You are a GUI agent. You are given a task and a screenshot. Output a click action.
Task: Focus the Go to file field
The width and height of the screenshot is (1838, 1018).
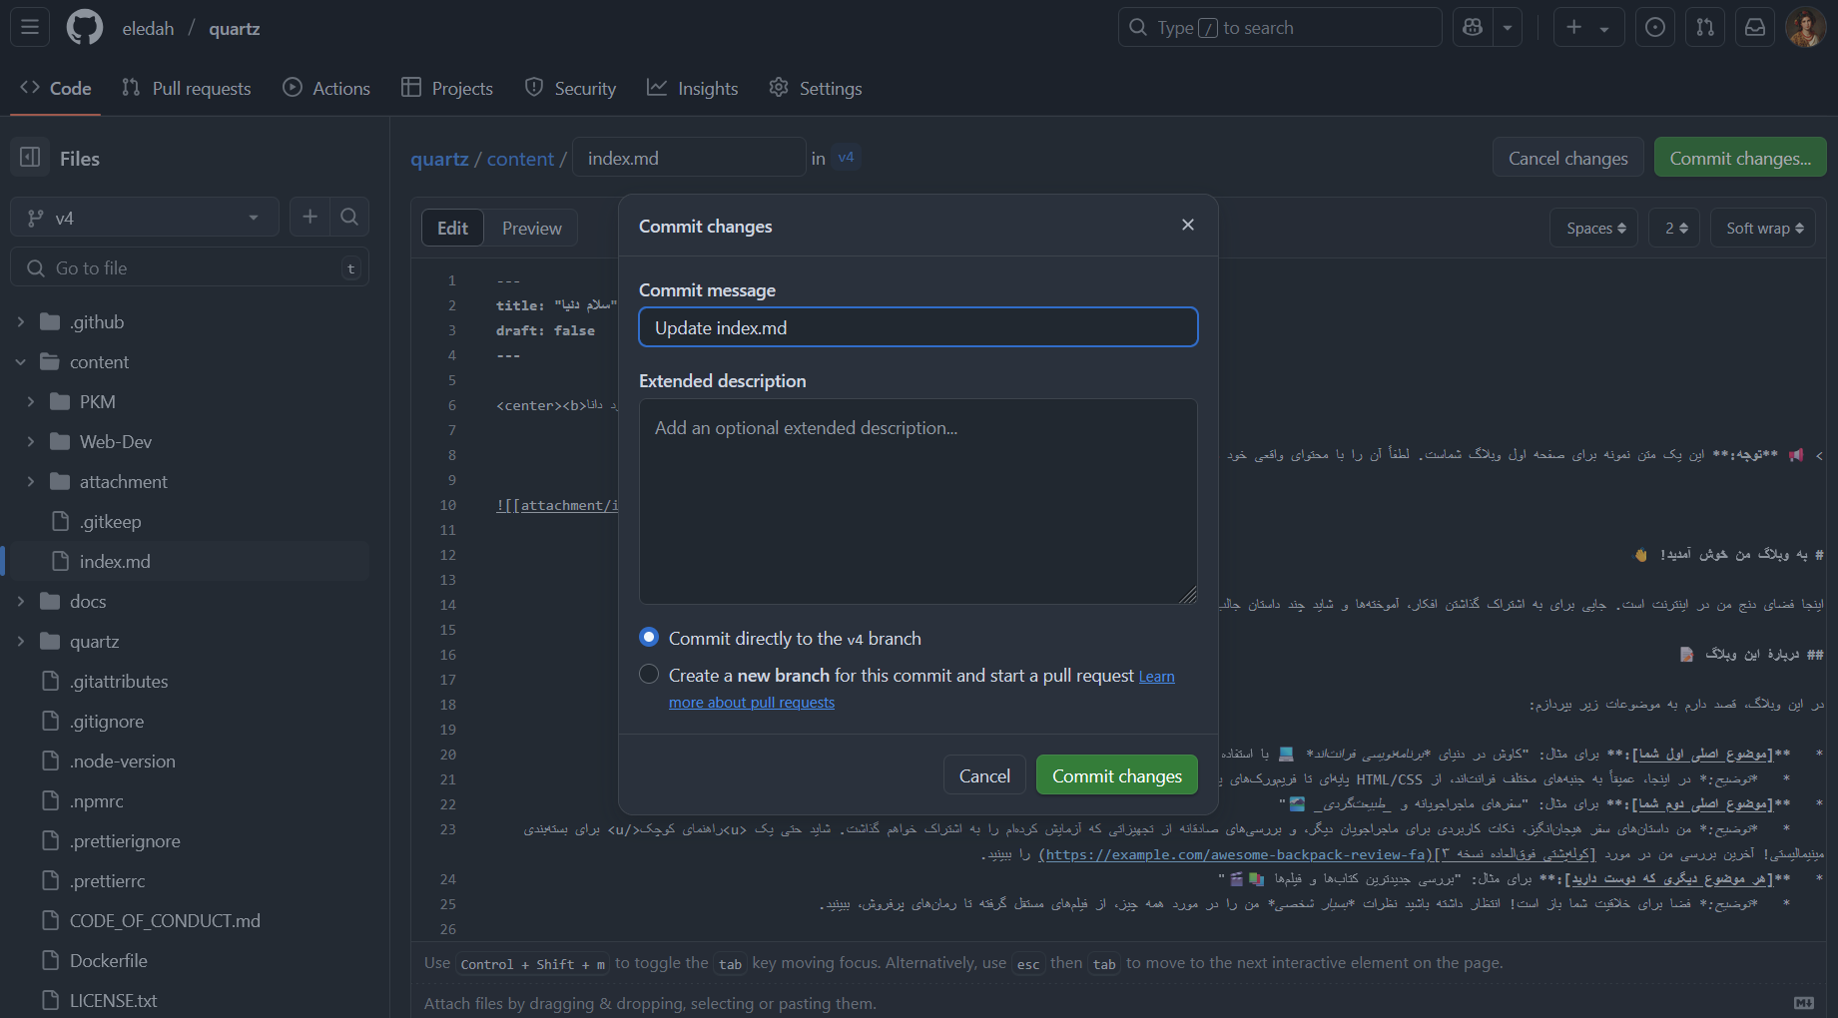tap(190, 267)
